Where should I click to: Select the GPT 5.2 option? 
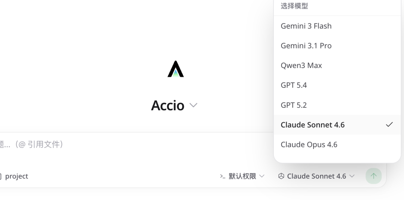pos(294,105)
